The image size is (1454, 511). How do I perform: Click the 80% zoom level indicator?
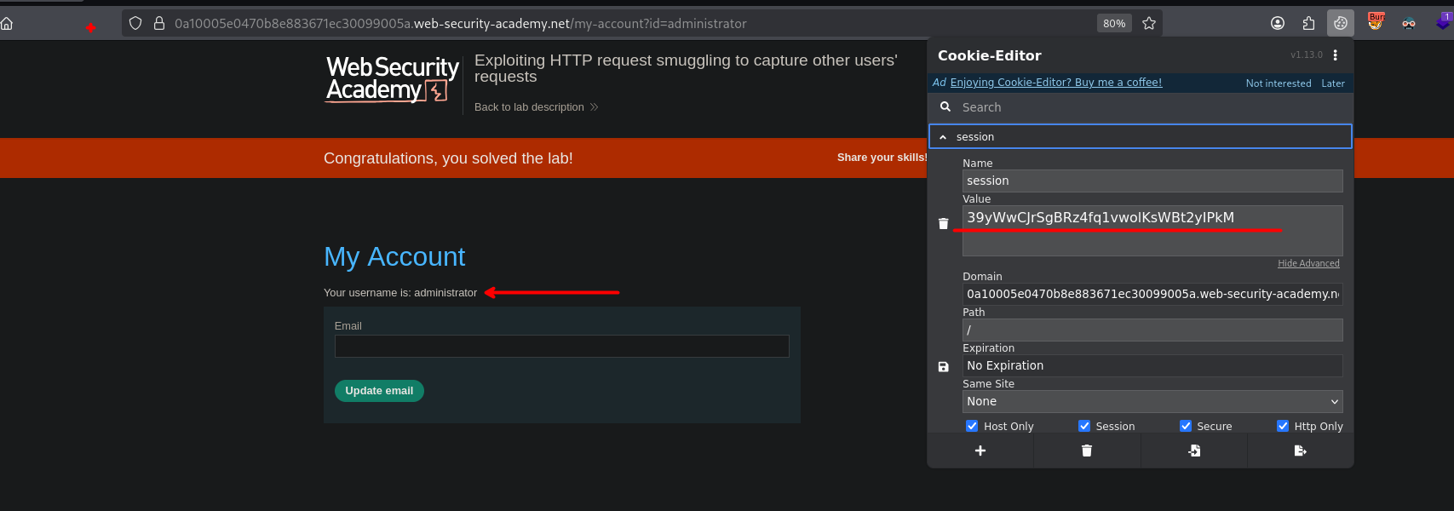click(1114, 24)
